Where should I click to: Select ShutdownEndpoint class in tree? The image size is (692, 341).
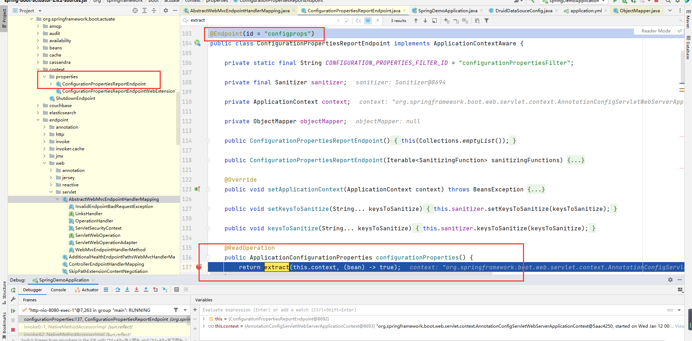(75, 98)
